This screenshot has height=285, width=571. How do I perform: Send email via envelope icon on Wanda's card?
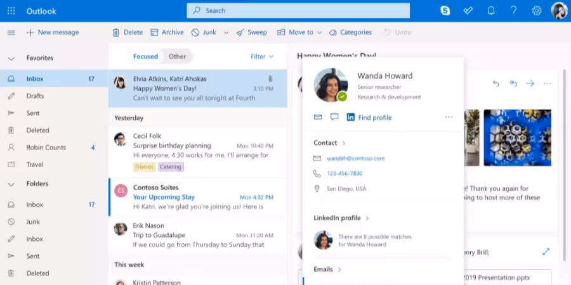(x=318, y=117)
